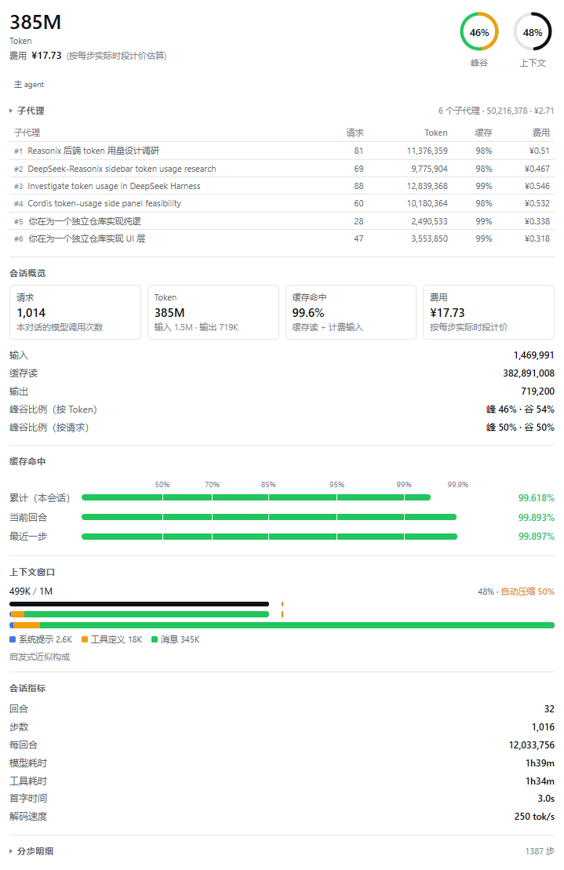Viewport: 564px width, 870px height.
Task: Click the 会话概览 section heading
Action: point(27,273)
